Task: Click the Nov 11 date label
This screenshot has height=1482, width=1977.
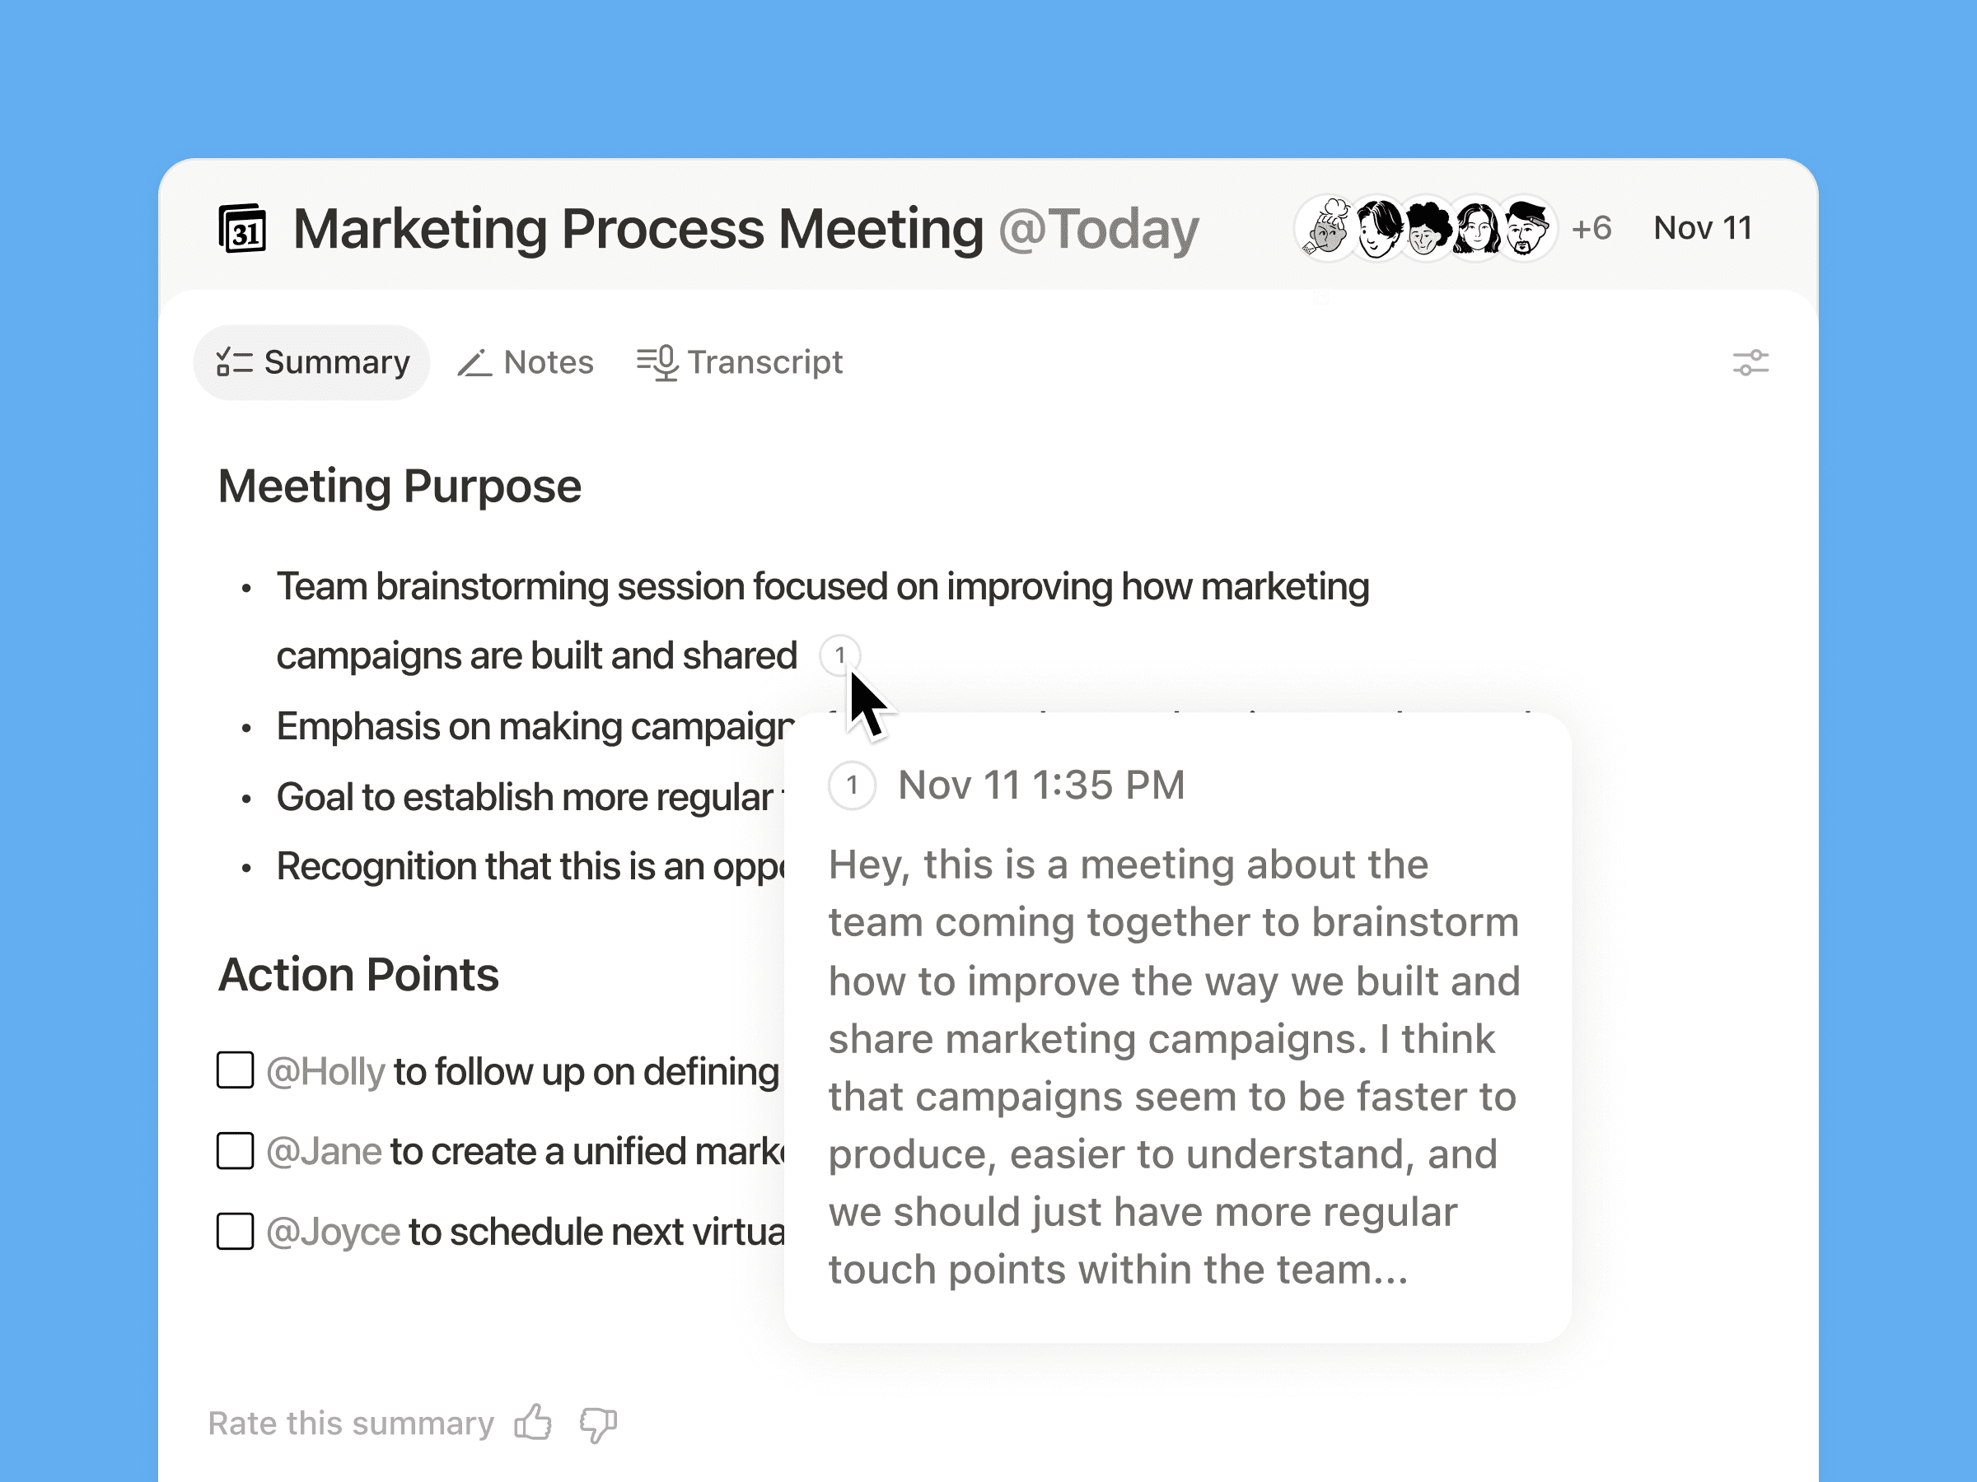Action: pyautogui.click(x=1703, y=228)
